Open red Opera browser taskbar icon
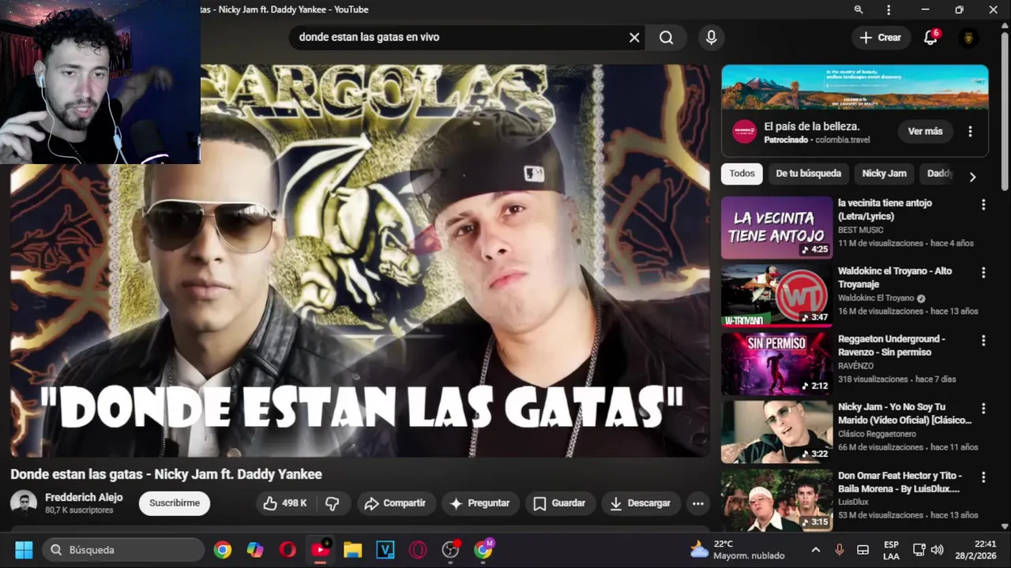This screenshot has width=1011, height=568. click(x=288, y=550)
